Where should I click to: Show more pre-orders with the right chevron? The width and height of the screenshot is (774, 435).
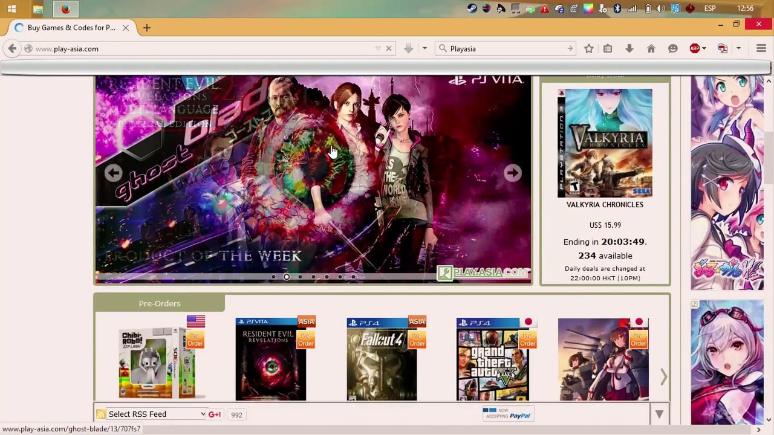point(663,376)
